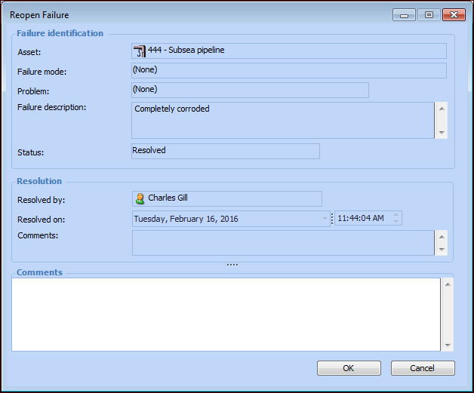Click the Charles Gill user icon
This screenshot has width=474, height=393.
(x=140, y=198)
